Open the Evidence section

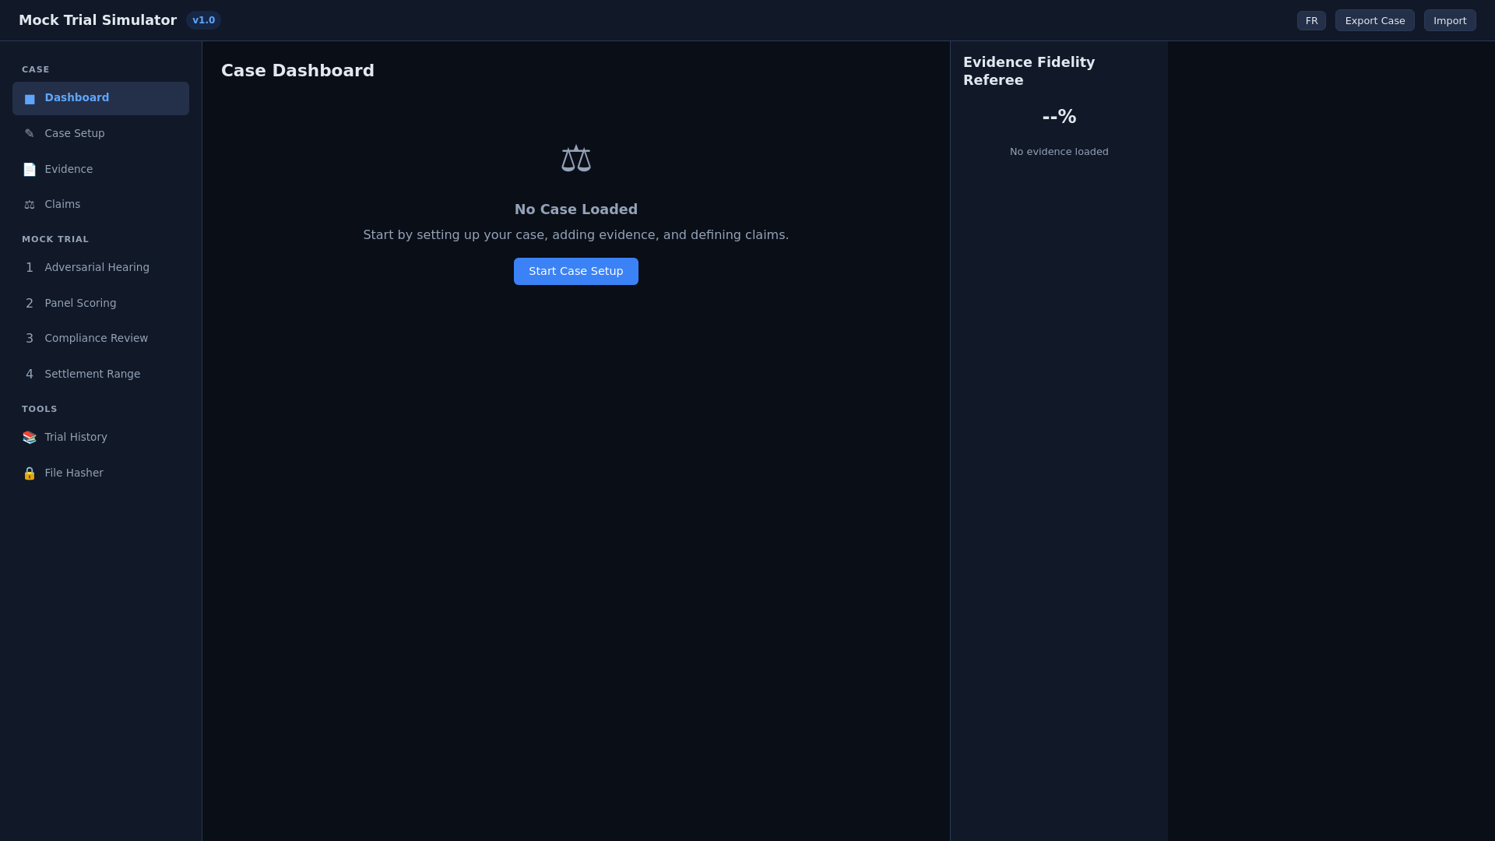tap(100, 170)
